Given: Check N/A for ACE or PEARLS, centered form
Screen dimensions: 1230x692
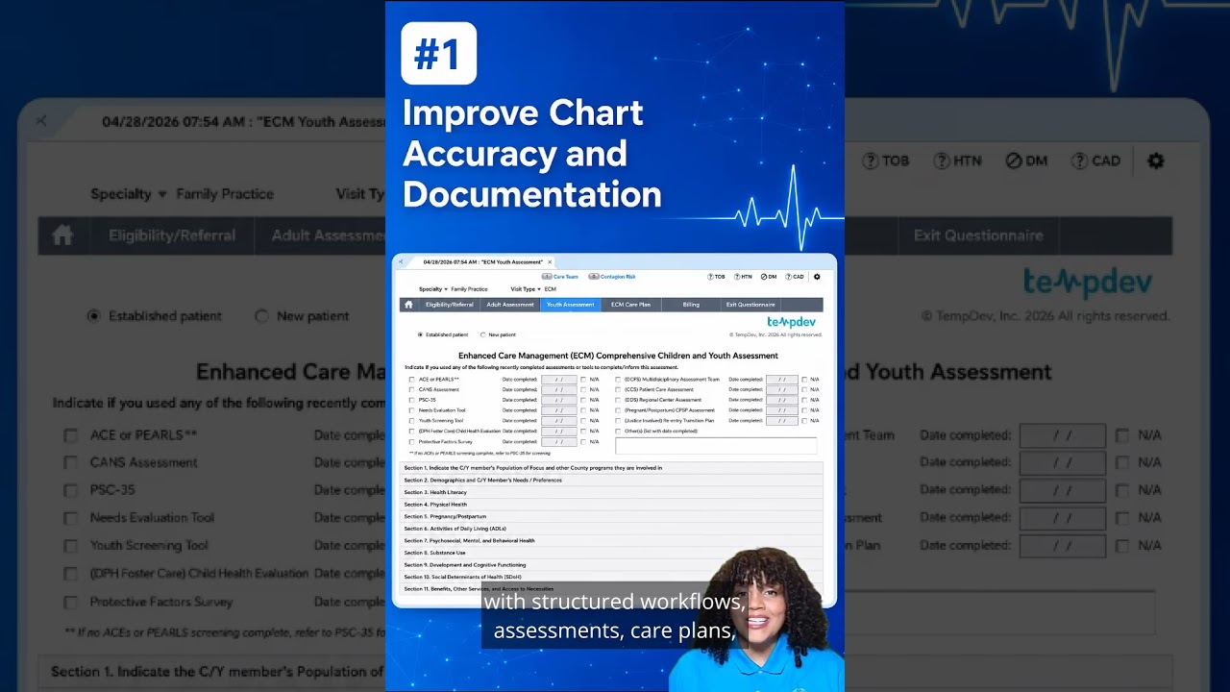Looking at the screenshot, I should click(583, 380).
